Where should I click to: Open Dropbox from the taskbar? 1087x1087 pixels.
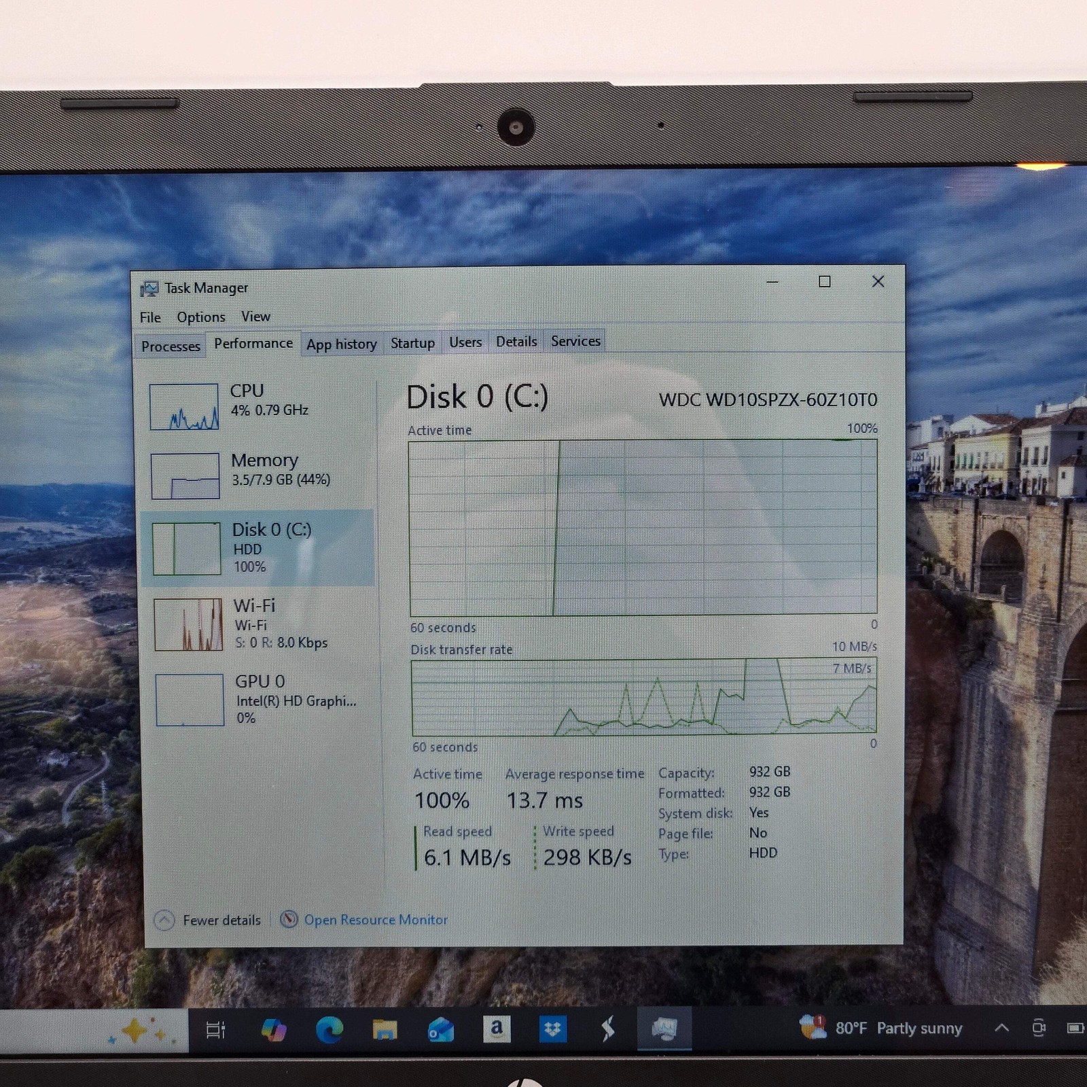(x=552, y=1029)
